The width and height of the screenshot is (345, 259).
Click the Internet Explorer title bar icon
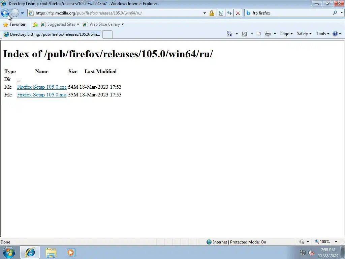pos(4,3)
